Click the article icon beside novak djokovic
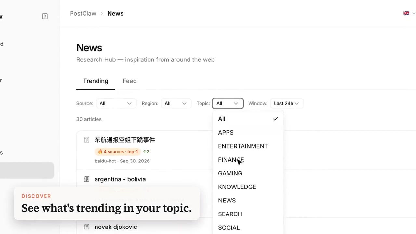This screenshot has height=234, width=416. click(86, 227)
